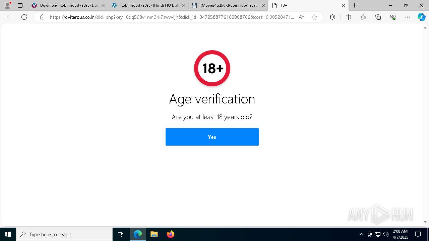The image size is (429, 241).
Task: Close the Robinhood (2025) [Hindi HQ Dub tab
Action: pos(183,5)
